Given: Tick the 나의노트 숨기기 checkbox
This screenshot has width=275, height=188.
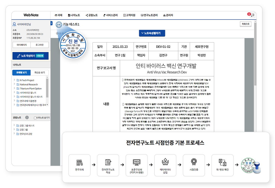Looking at the screenshot, I should 35,118.
